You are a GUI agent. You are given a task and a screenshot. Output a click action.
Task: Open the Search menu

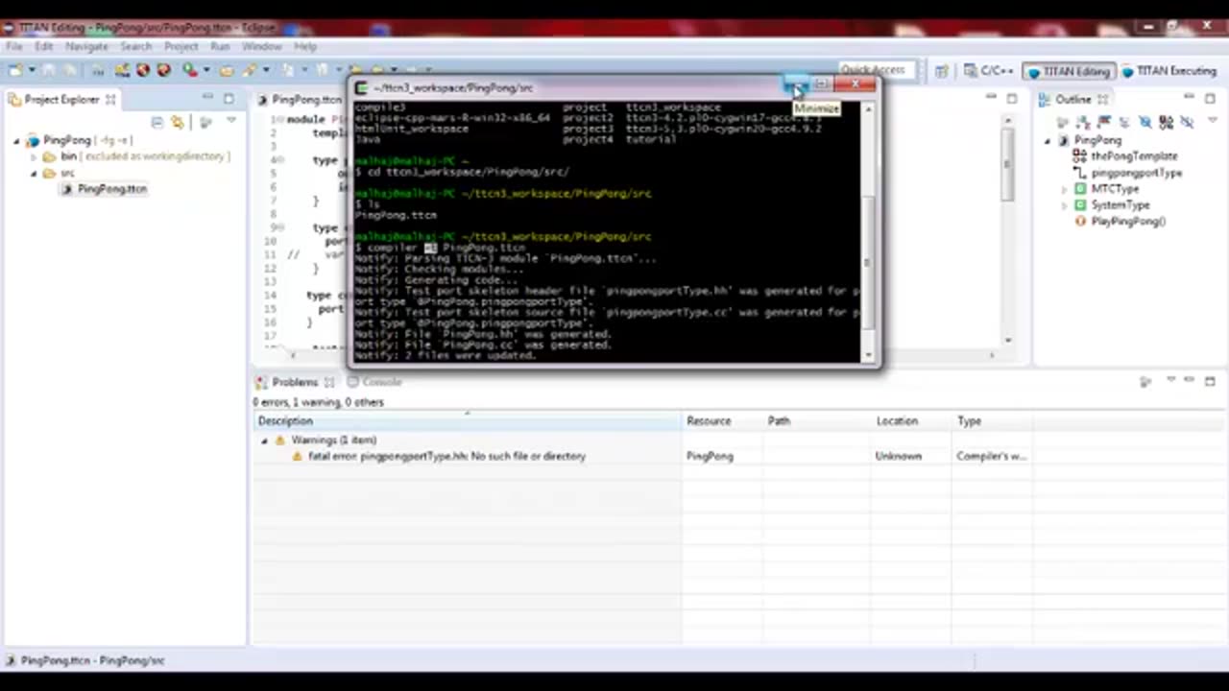point(135,46)
